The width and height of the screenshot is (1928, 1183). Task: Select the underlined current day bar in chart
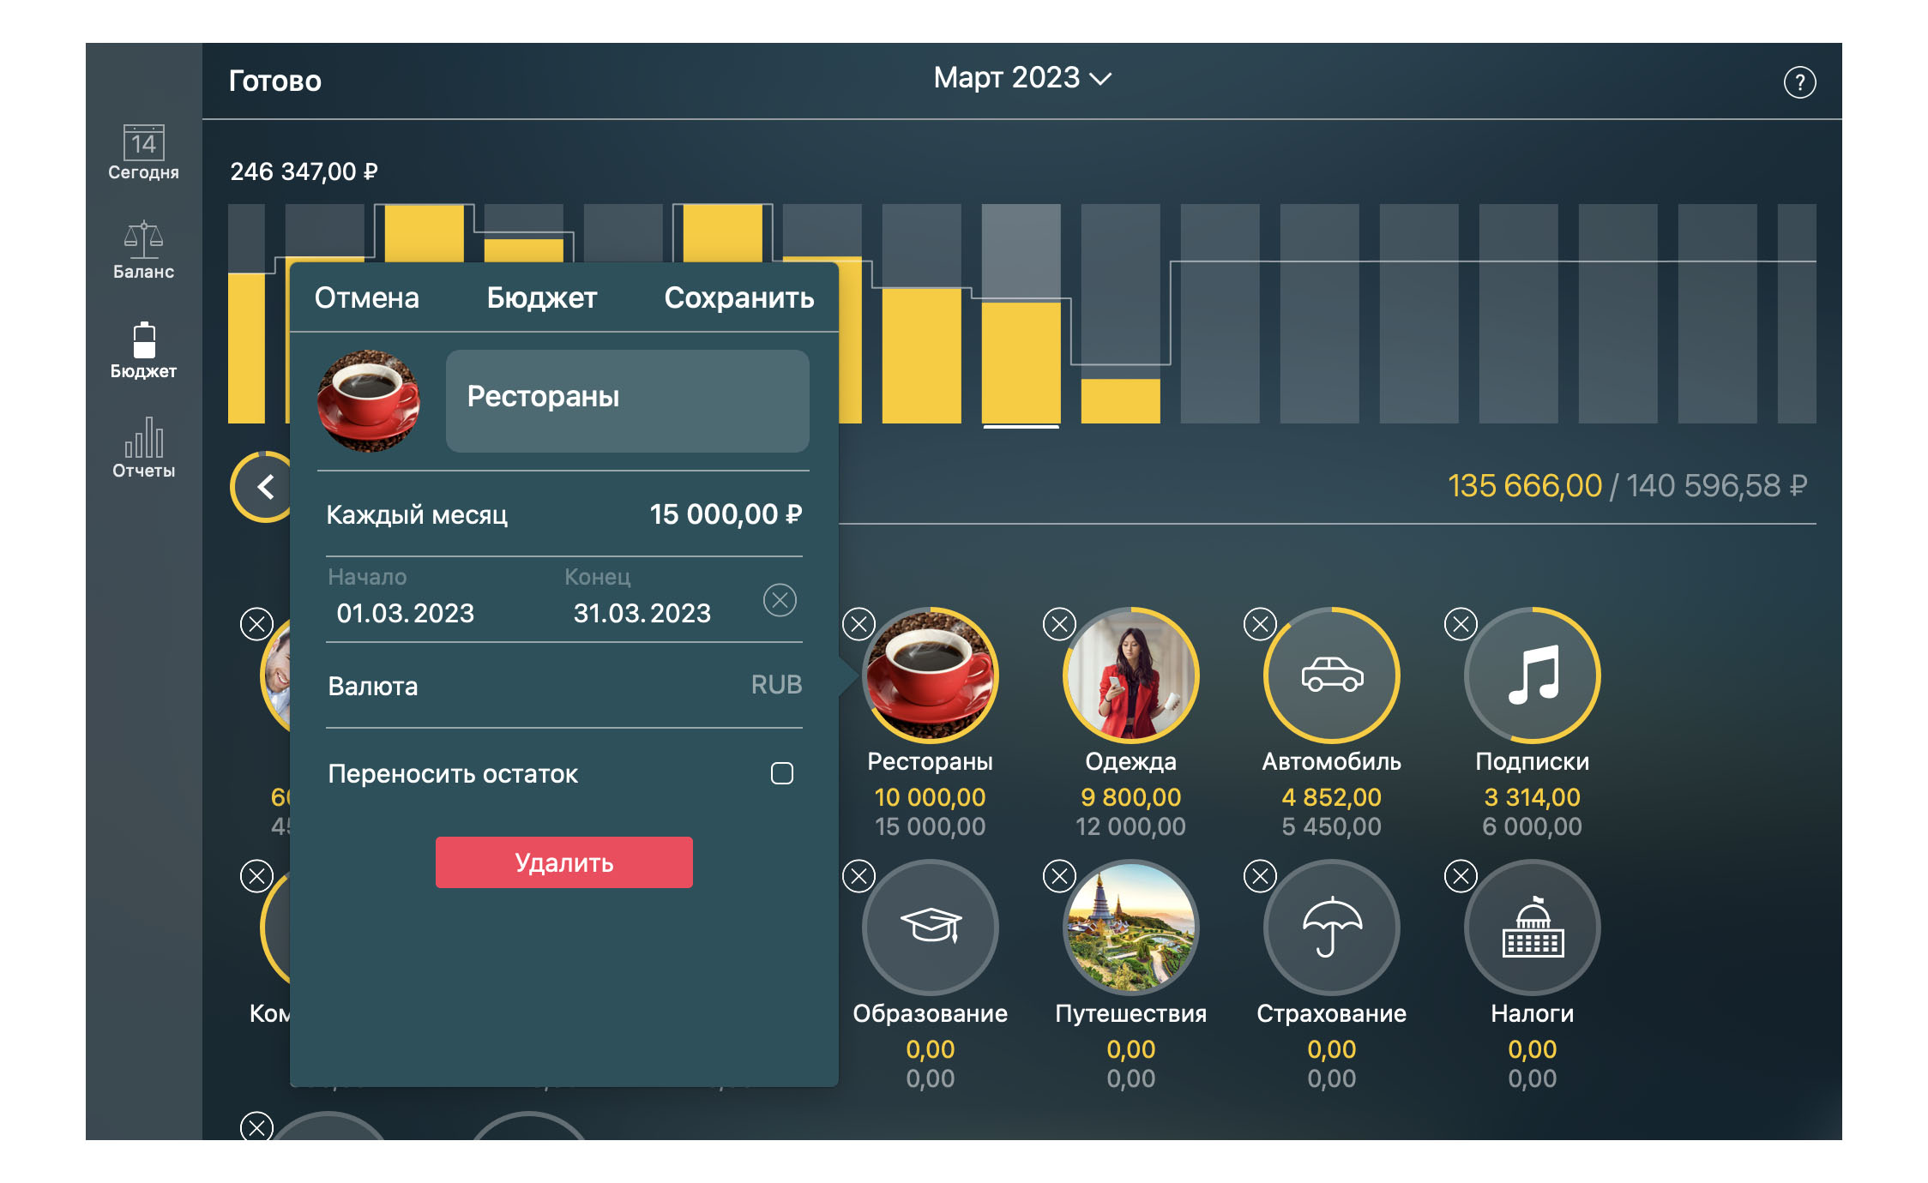[1021, 314]
